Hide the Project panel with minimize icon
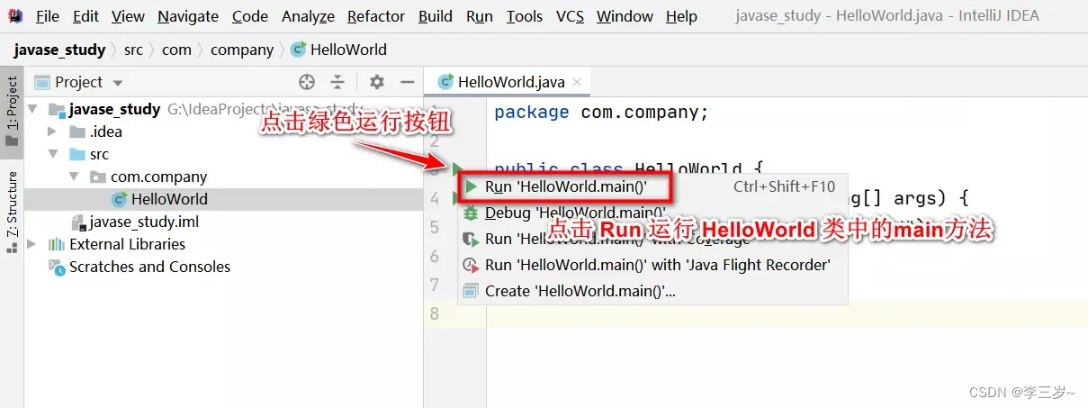 [407, 82]
